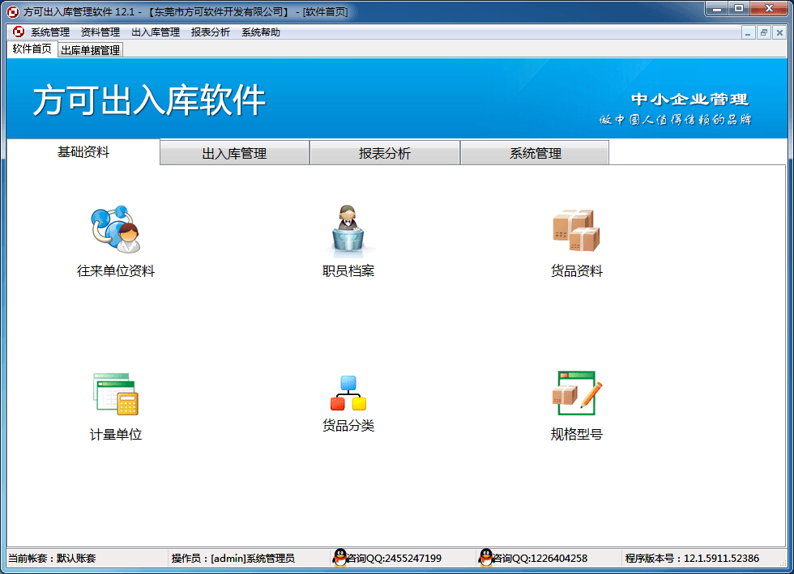Image resolution: width=794 pixels, height=574 pixels.
Task: Open the 货品资料 boxes icon
Action: click(x=576, y=230)
